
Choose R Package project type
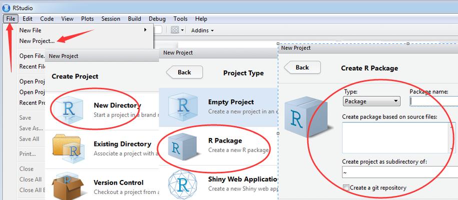pos(218,145)
